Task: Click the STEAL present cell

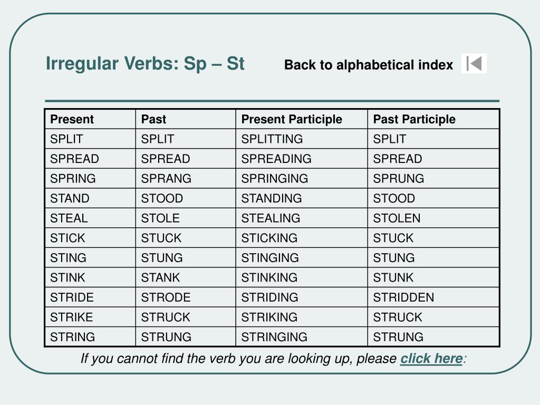Action: point(90,218)
